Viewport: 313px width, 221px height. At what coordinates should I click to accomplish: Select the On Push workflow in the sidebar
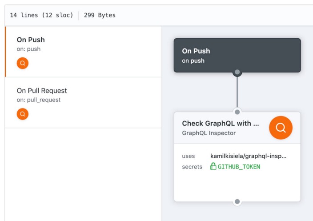pos(31,40)
